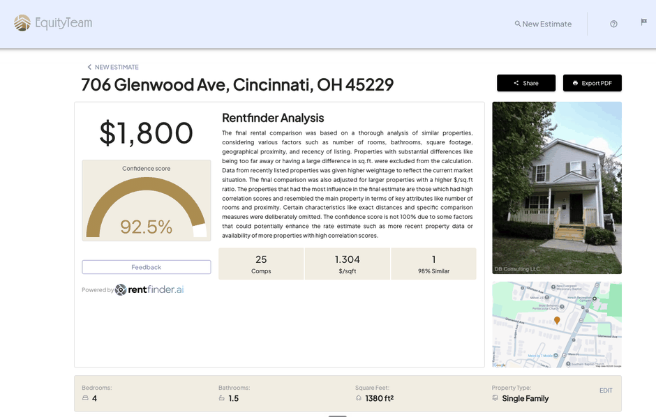Viewport: 656px width, 417px height.
Task: Click the confidence score gauge
Action: tap(147, 207)
